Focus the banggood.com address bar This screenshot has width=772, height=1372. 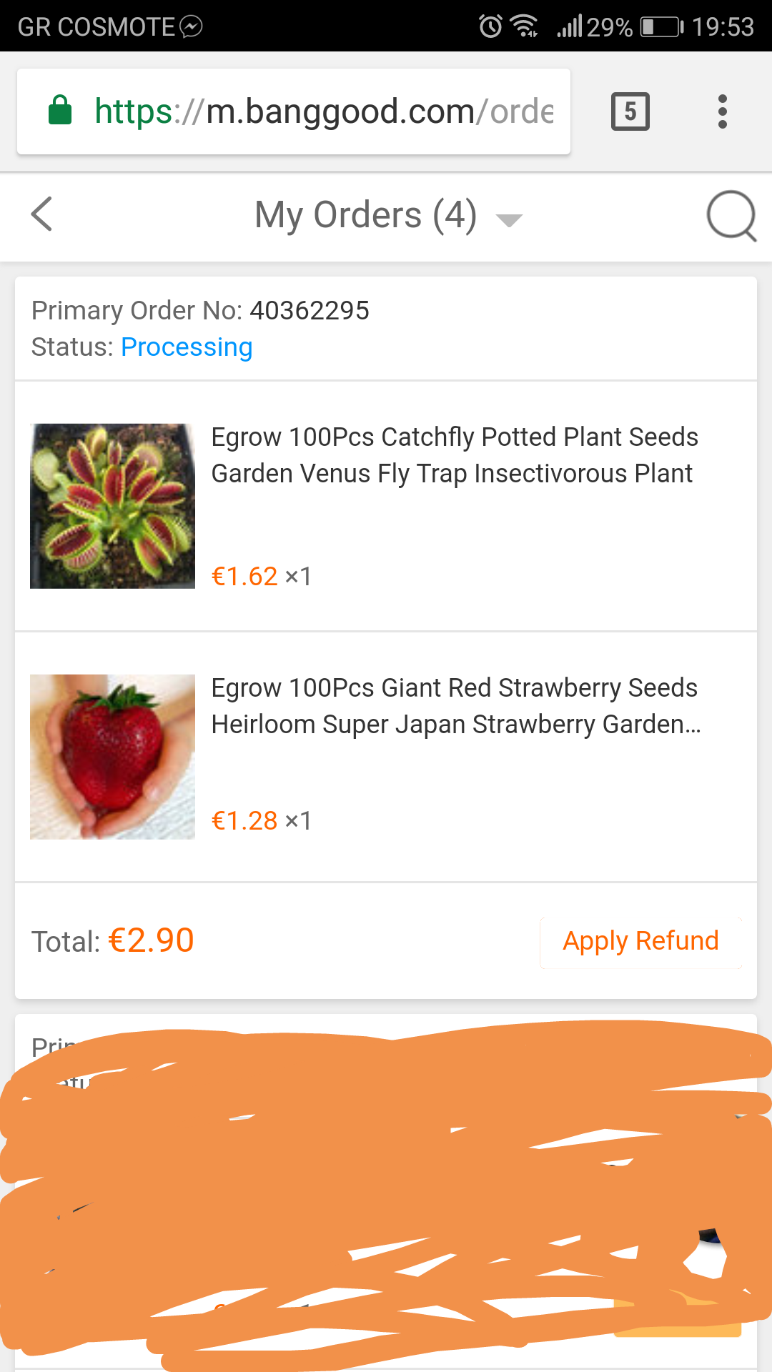322,111
